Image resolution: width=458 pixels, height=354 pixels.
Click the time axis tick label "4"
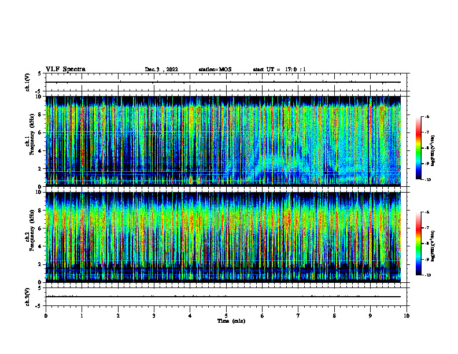pyautogui.click(x=190, y=316)
